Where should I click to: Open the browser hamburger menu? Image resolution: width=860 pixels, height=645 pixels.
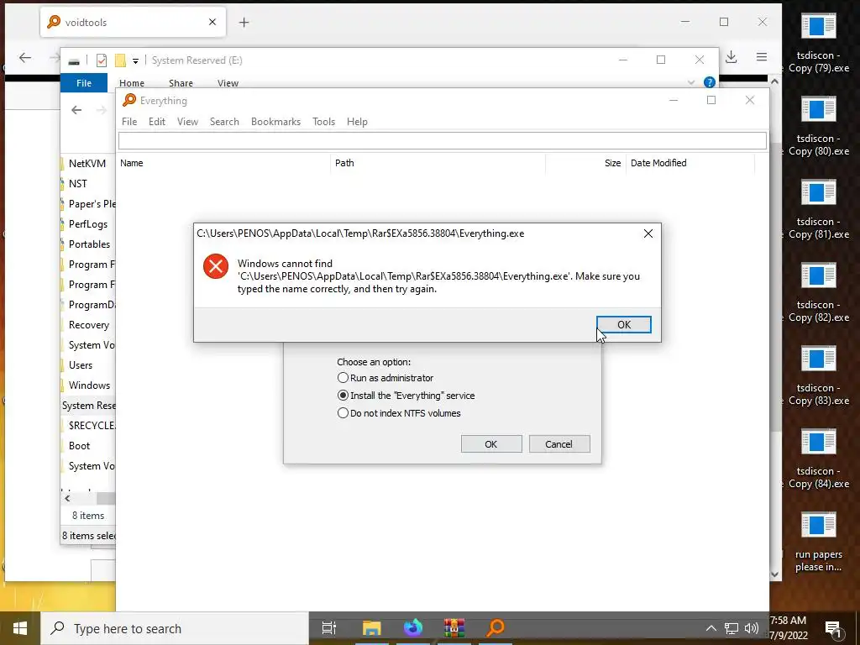tap(762, 57)
